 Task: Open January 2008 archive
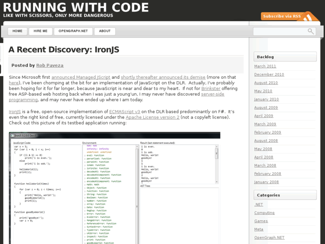pos(266,182)
